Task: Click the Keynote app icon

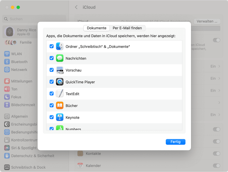Action: [x=60, y=117]
